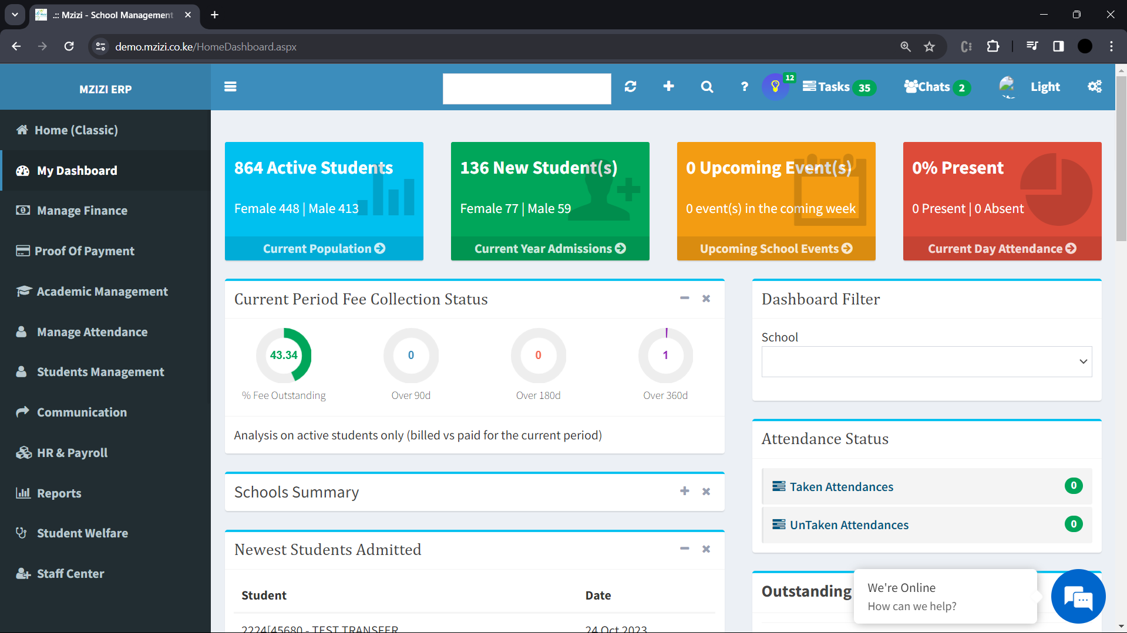Open browser media control icon
The width and height of the screenshot is (1127, 633).
[x=1032, y=46]
